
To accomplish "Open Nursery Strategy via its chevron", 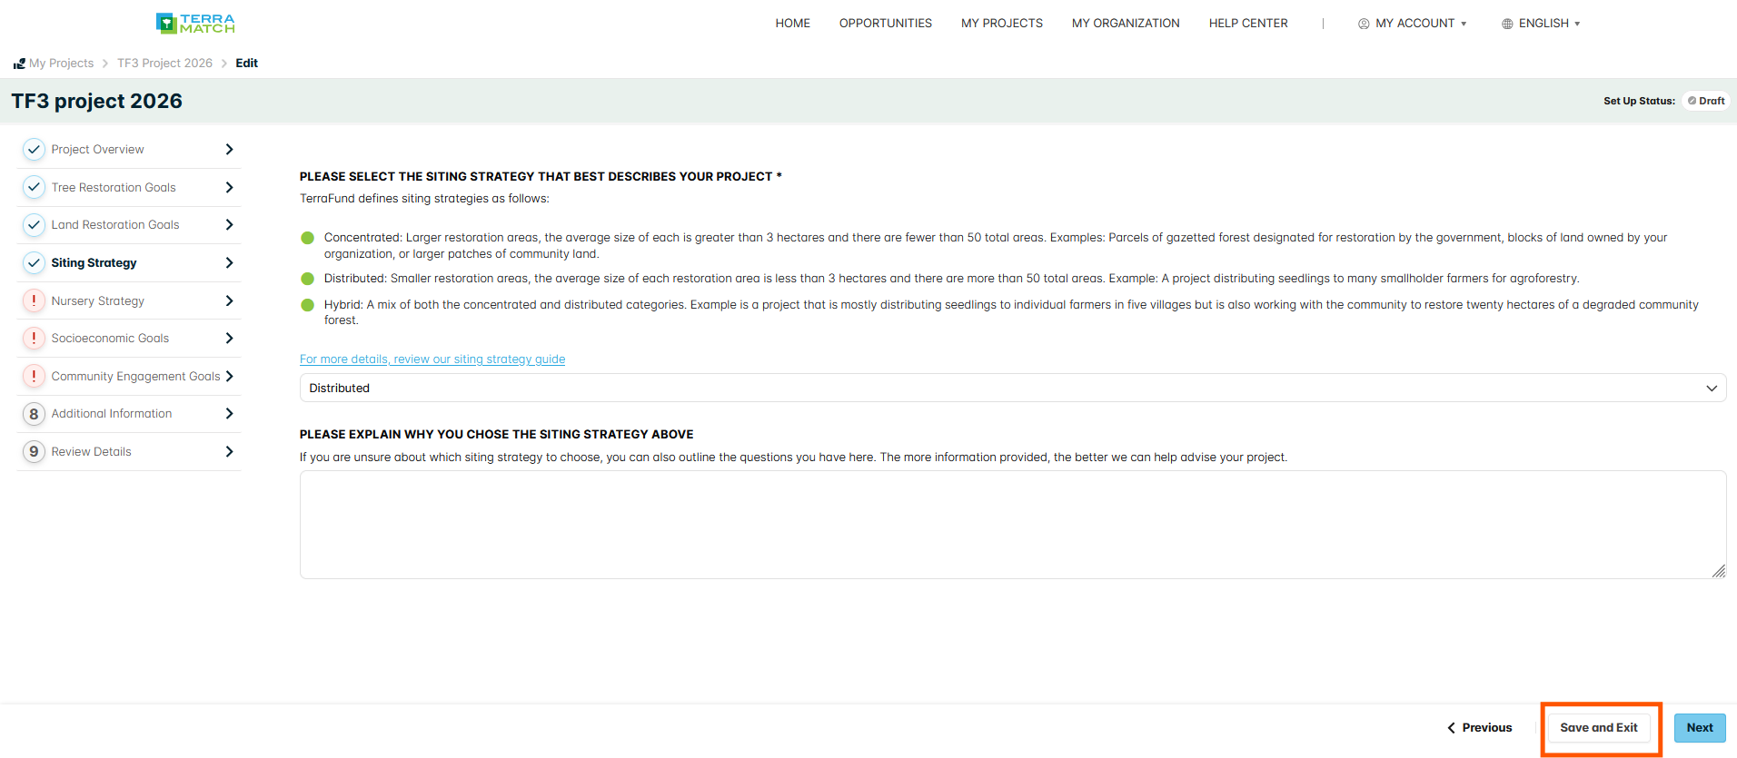I will (229, 300).
